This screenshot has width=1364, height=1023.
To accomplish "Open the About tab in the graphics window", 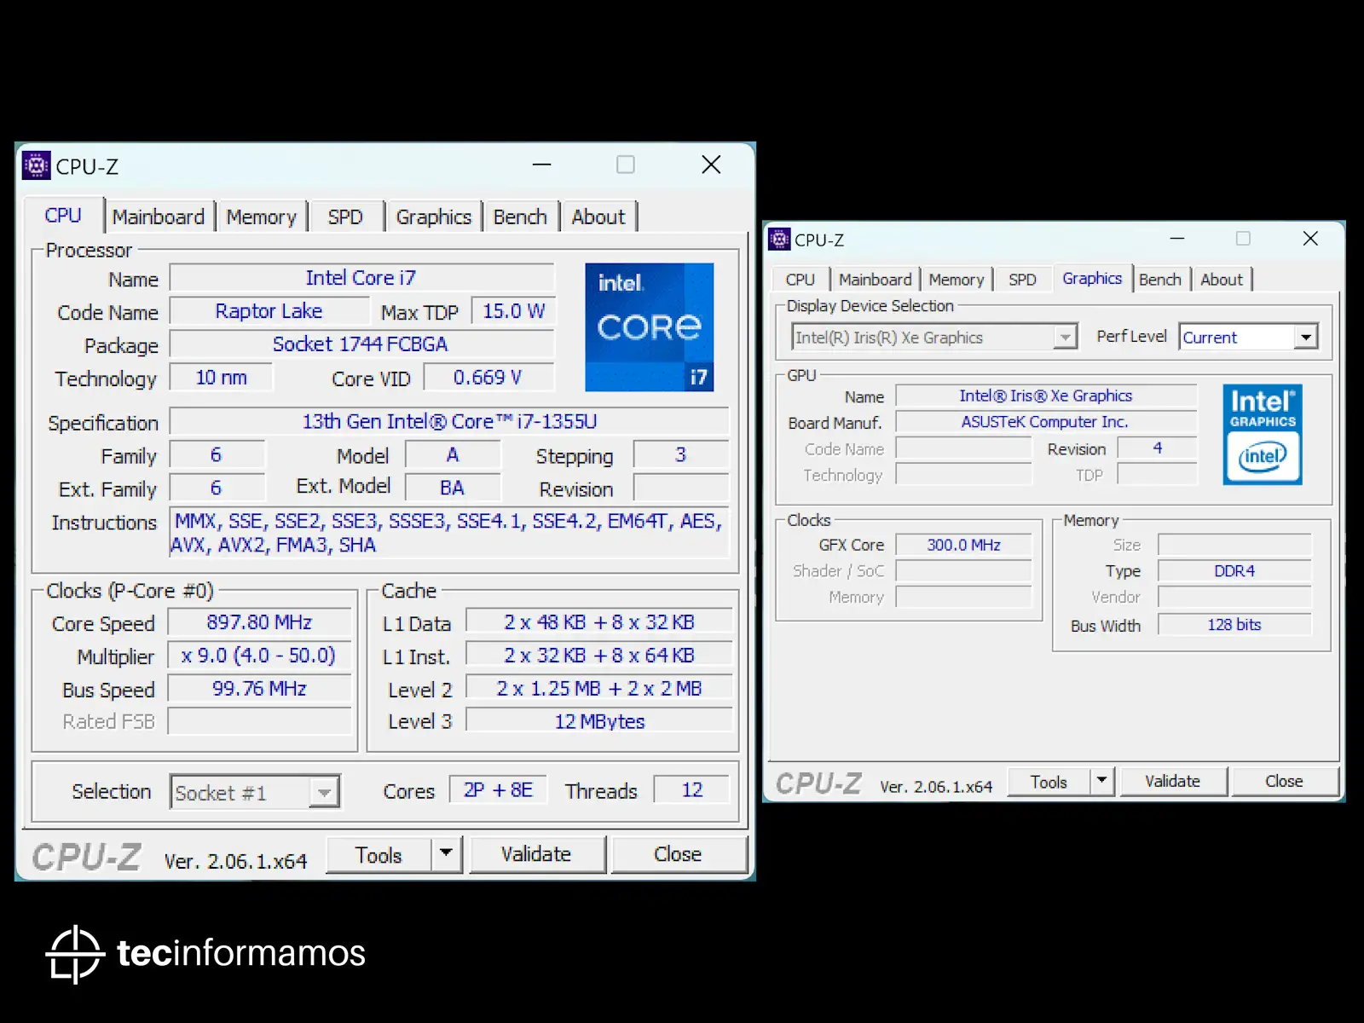I will [x=1222, y=280].
